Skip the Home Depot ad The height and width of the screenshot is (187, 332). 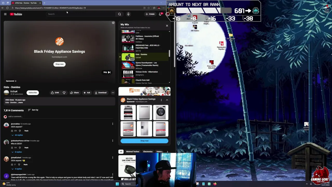click(107, 72)
